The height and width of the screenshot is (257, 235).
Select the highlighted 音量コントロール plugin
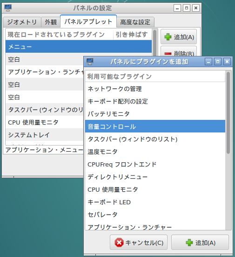coord(155,126)
